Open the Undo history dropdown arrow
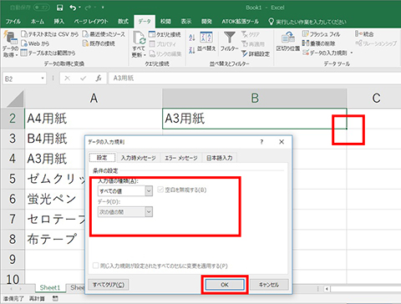The height and width of the screenshot is (304, 401). click(x=80, y=8)
